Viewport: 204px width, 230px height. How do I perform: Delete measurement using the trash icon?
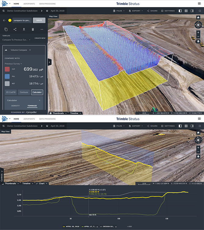tap(33, 29)
